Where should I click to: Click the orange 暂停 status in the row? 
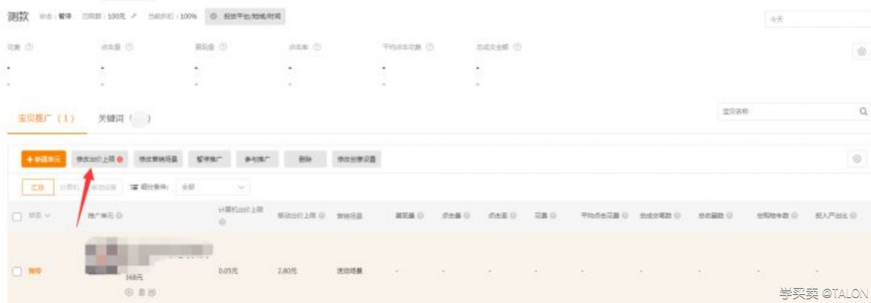(35, 271)
